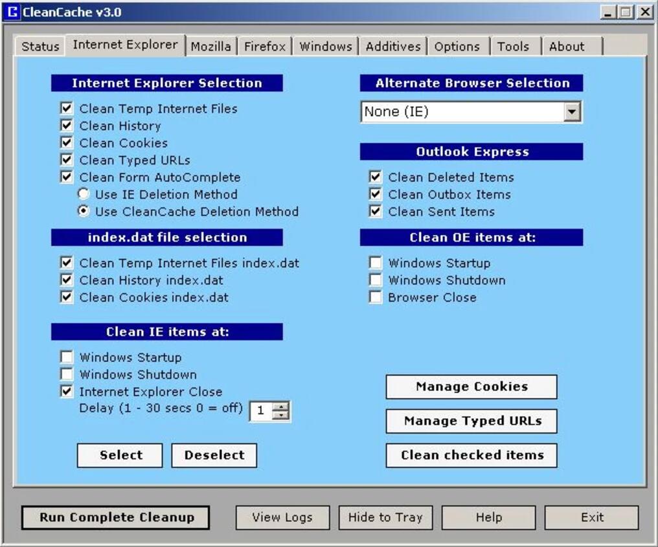Open the Mozilla tab

click(x=210, y=46)
